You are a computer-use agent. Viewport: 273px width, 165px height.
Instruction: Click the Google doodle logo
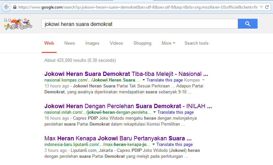(x=18, y=24)
